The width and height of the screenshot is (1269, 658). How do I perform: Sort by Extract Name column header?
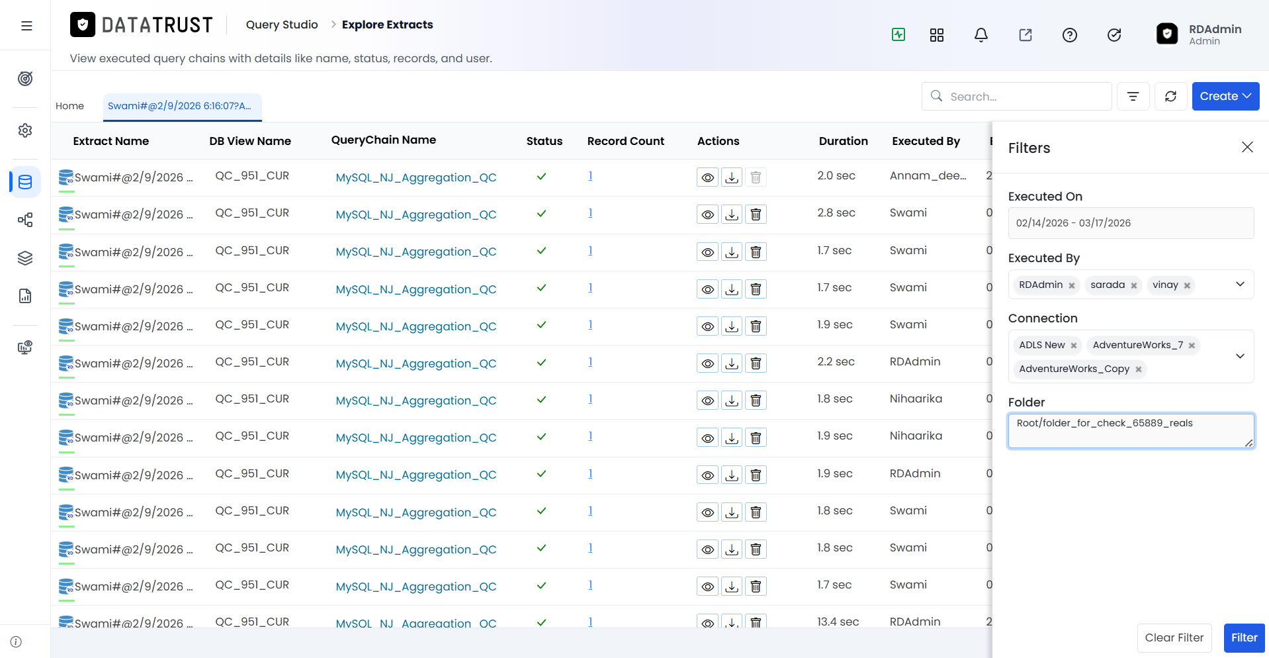[110, 141]
